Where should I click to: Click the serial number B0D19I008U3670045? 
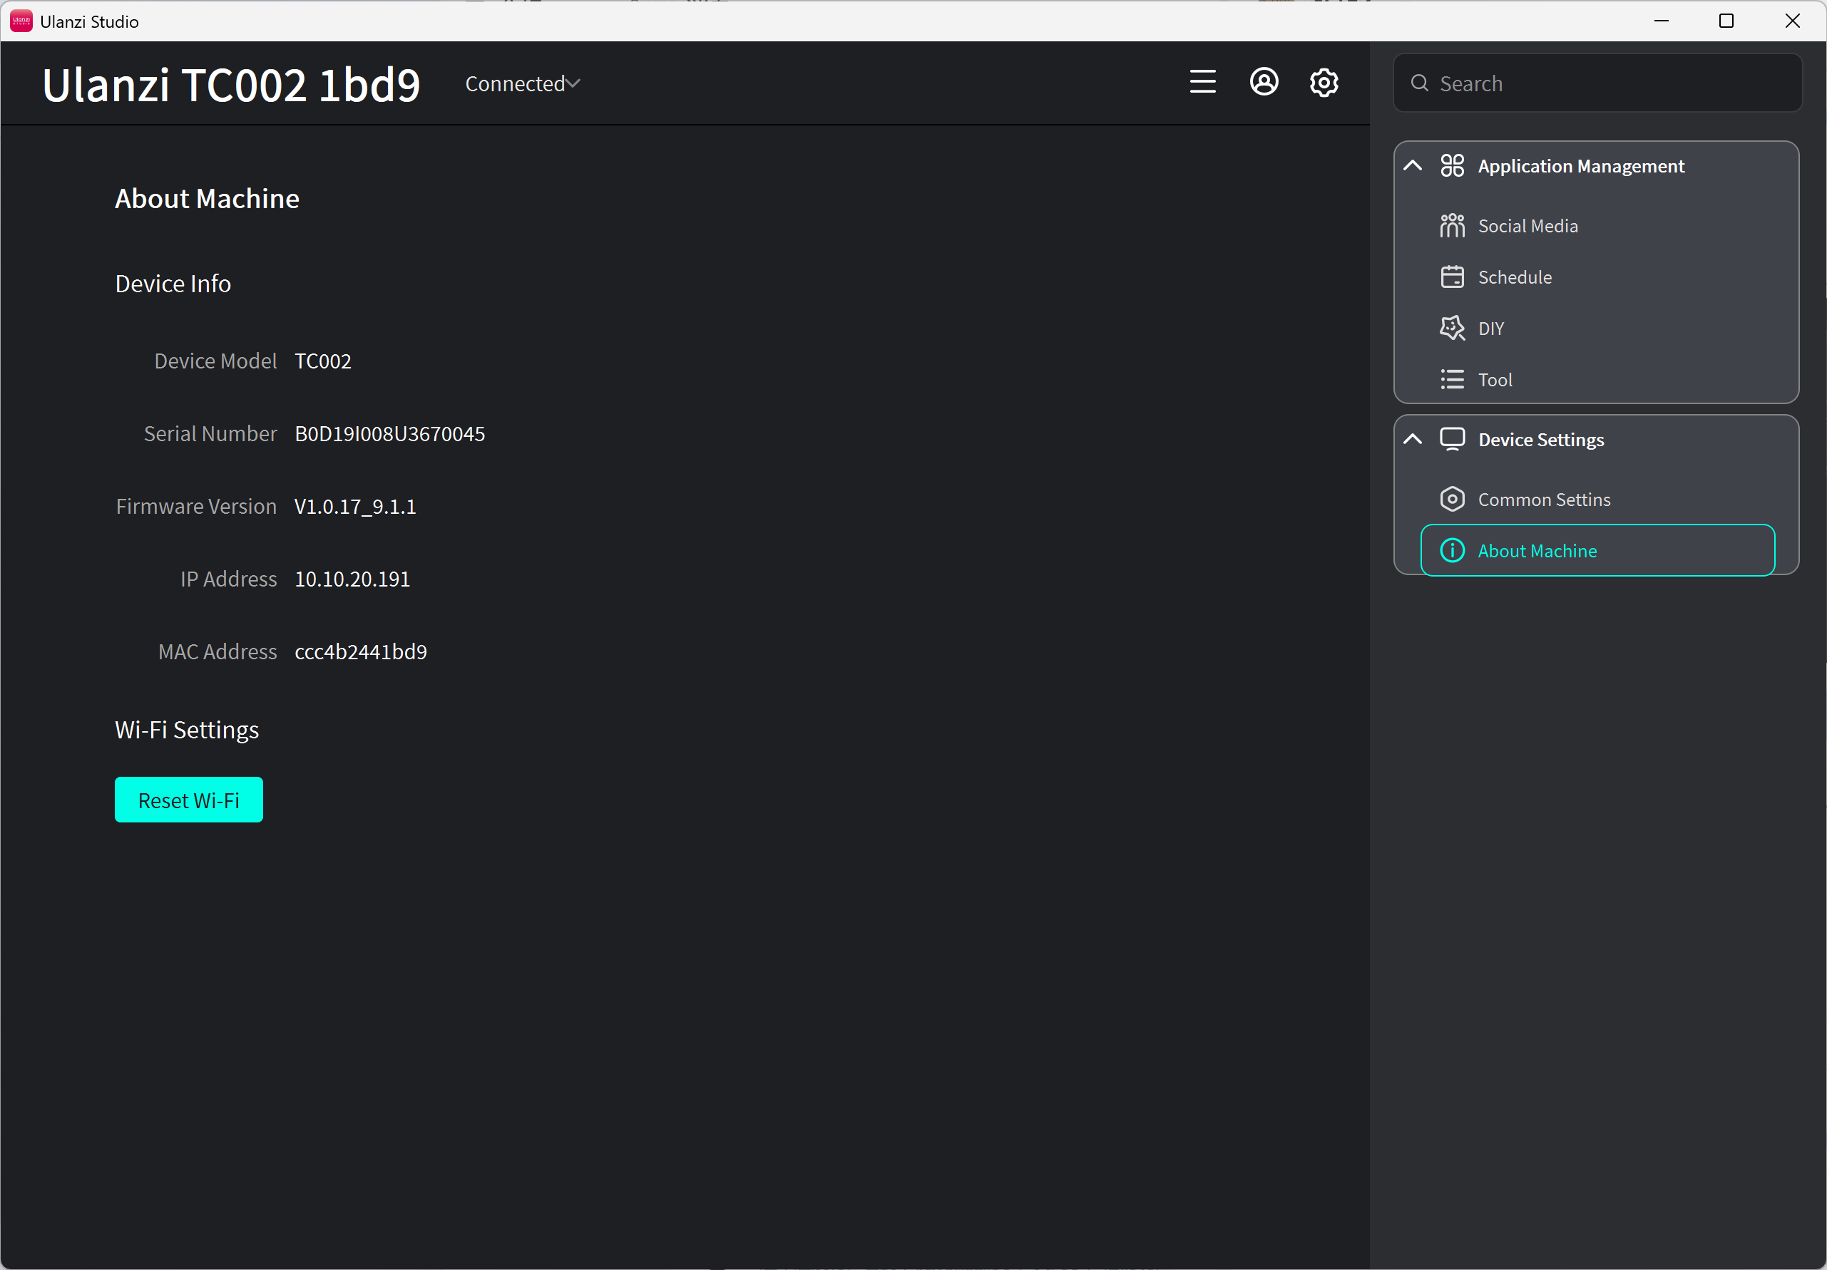click(389, 434)
